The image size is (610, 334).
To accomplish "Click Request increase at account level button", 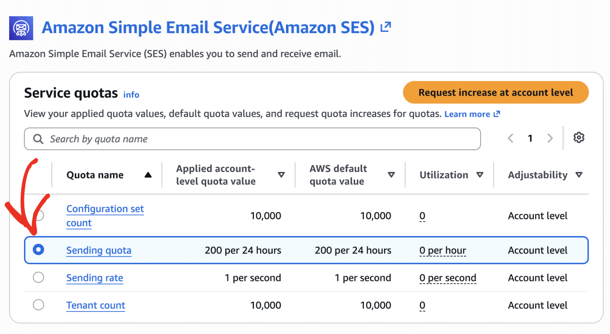I will [x=496, y=92].
